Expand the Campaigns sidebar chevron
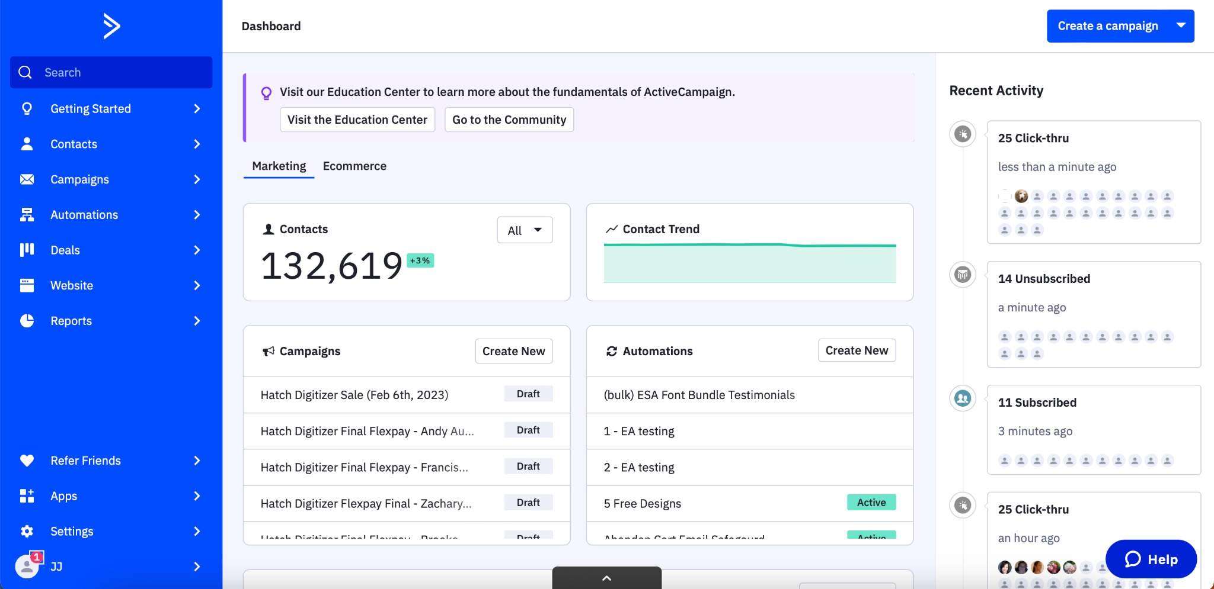 pyautogui.click(x=197, y=179)
